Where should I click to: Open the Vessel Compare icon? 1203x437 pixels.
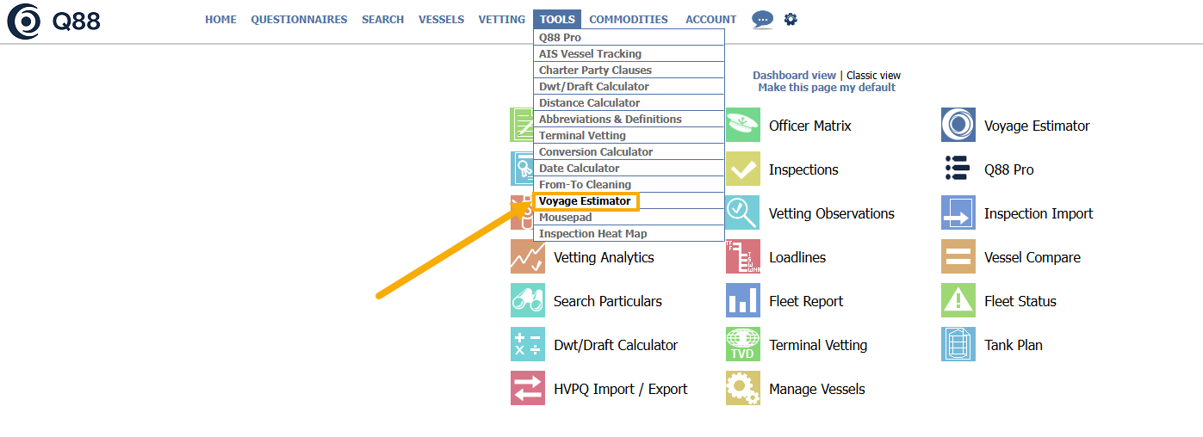click(958, 257)
